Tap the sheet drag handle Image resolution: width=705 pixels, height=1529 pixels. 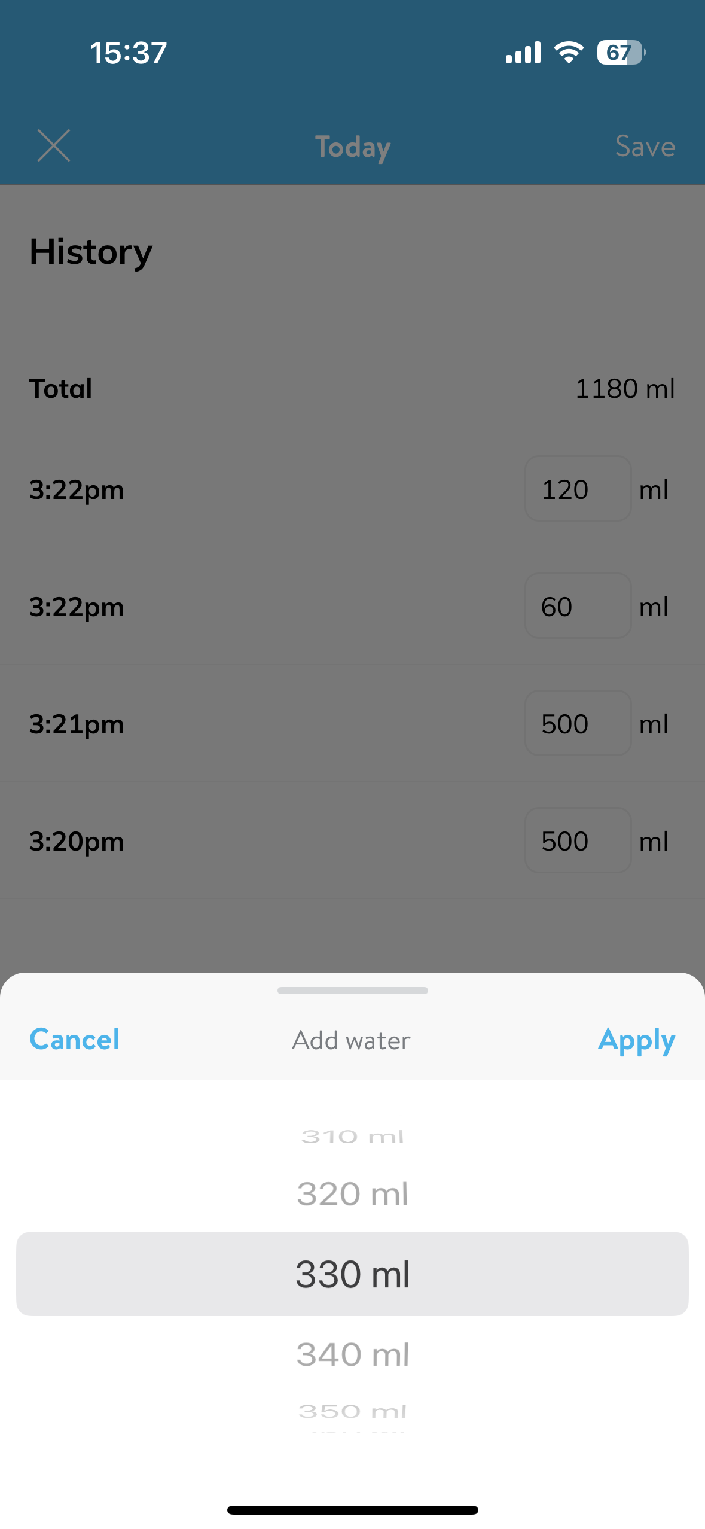[353, 991]
